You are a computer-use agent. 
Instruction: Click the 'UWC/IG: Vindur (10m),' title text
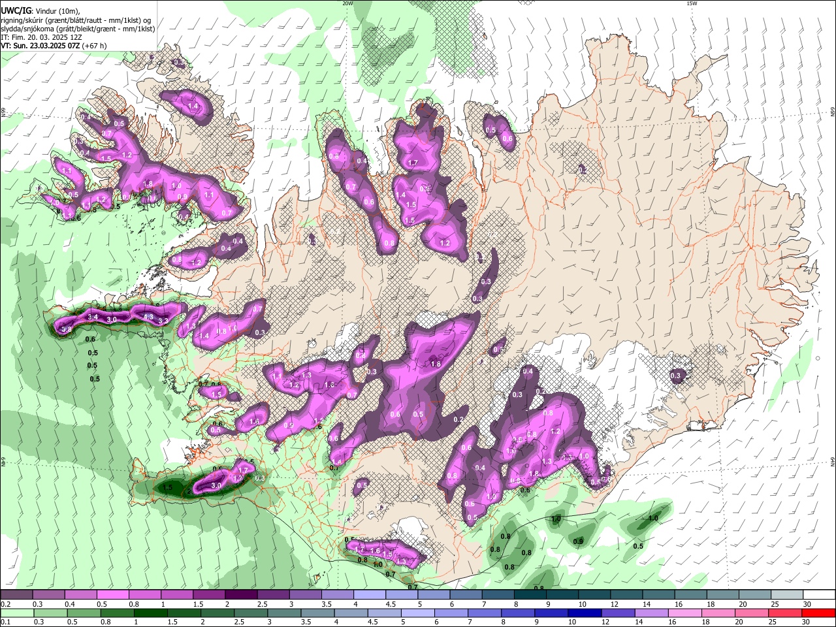40,11
